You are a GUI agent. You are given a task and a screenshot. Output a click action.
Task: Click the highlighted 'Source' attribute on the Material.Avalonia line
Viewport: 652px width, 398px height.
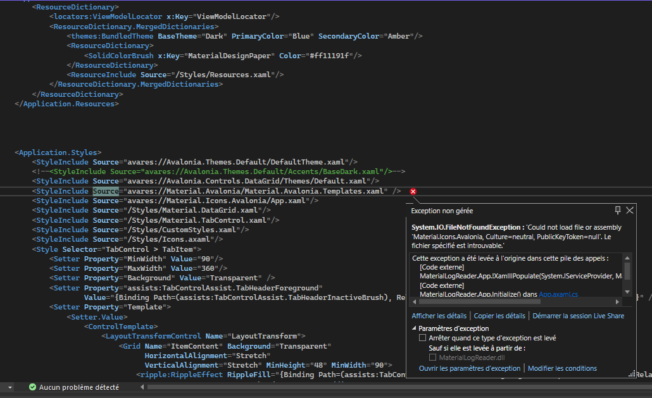[106, 191]
